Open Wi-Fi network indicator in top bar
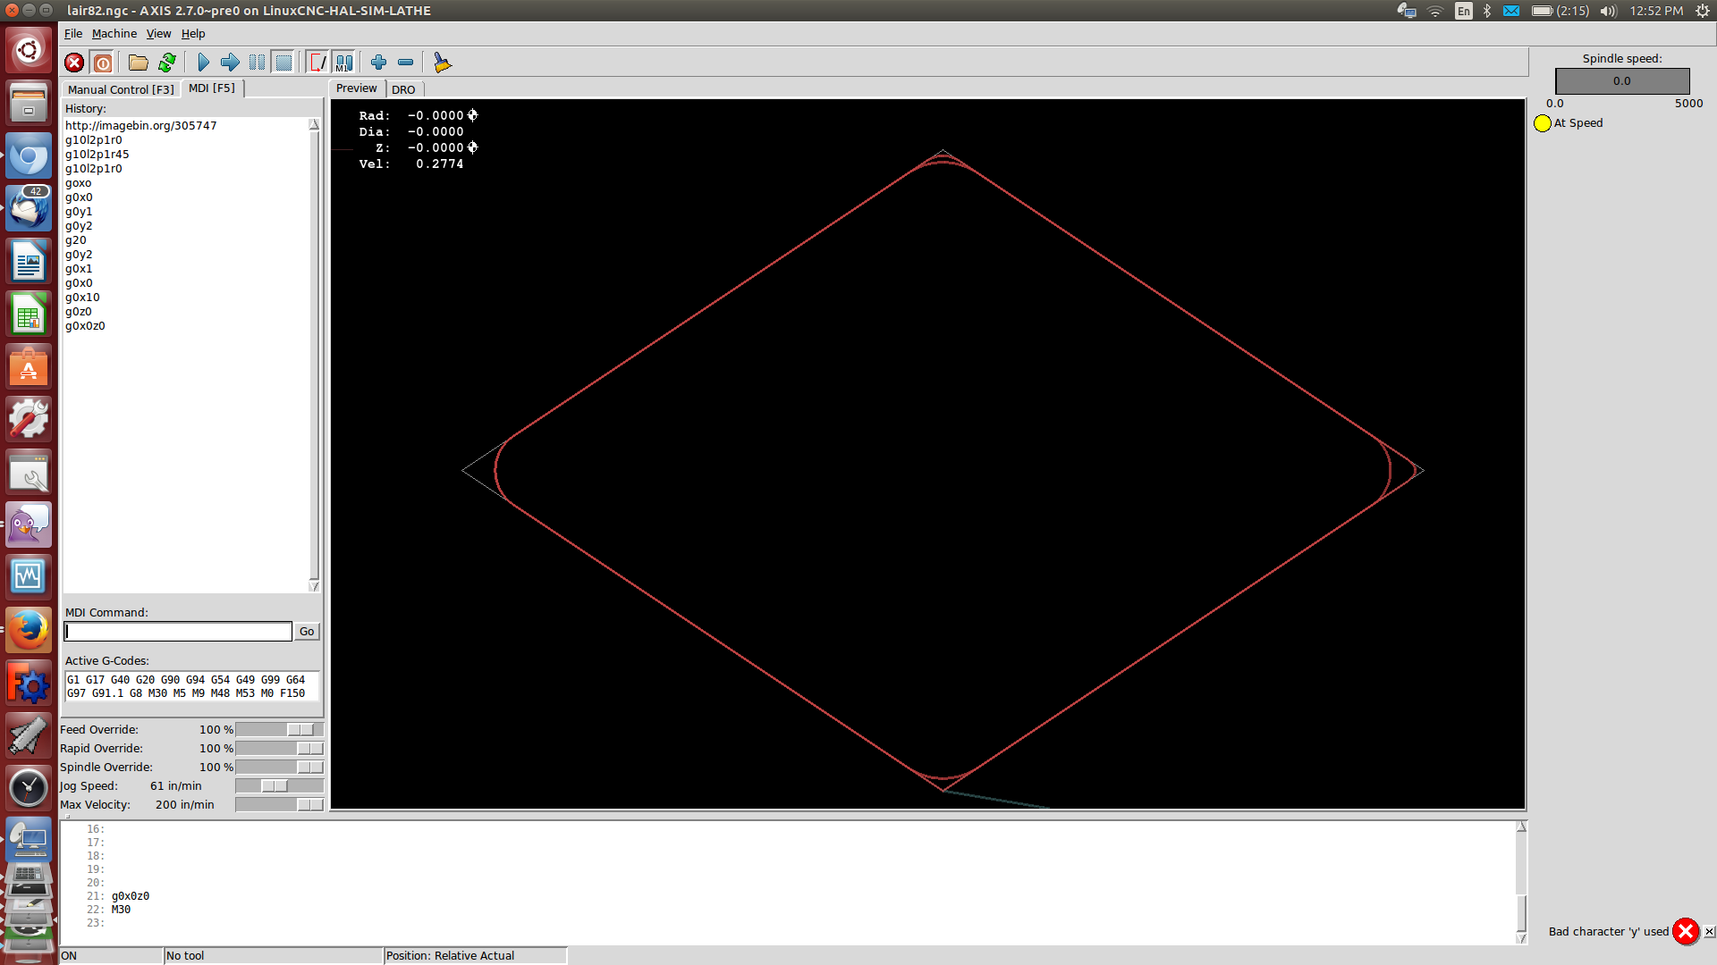 (1435, 11)
